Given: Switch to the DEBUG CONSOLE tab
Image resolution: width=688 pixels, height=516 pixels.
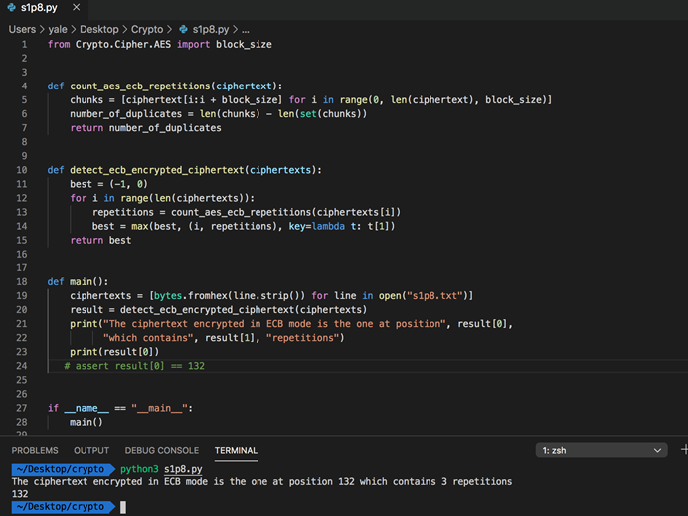Looking at the screenshot, I should tap(162, 451).
